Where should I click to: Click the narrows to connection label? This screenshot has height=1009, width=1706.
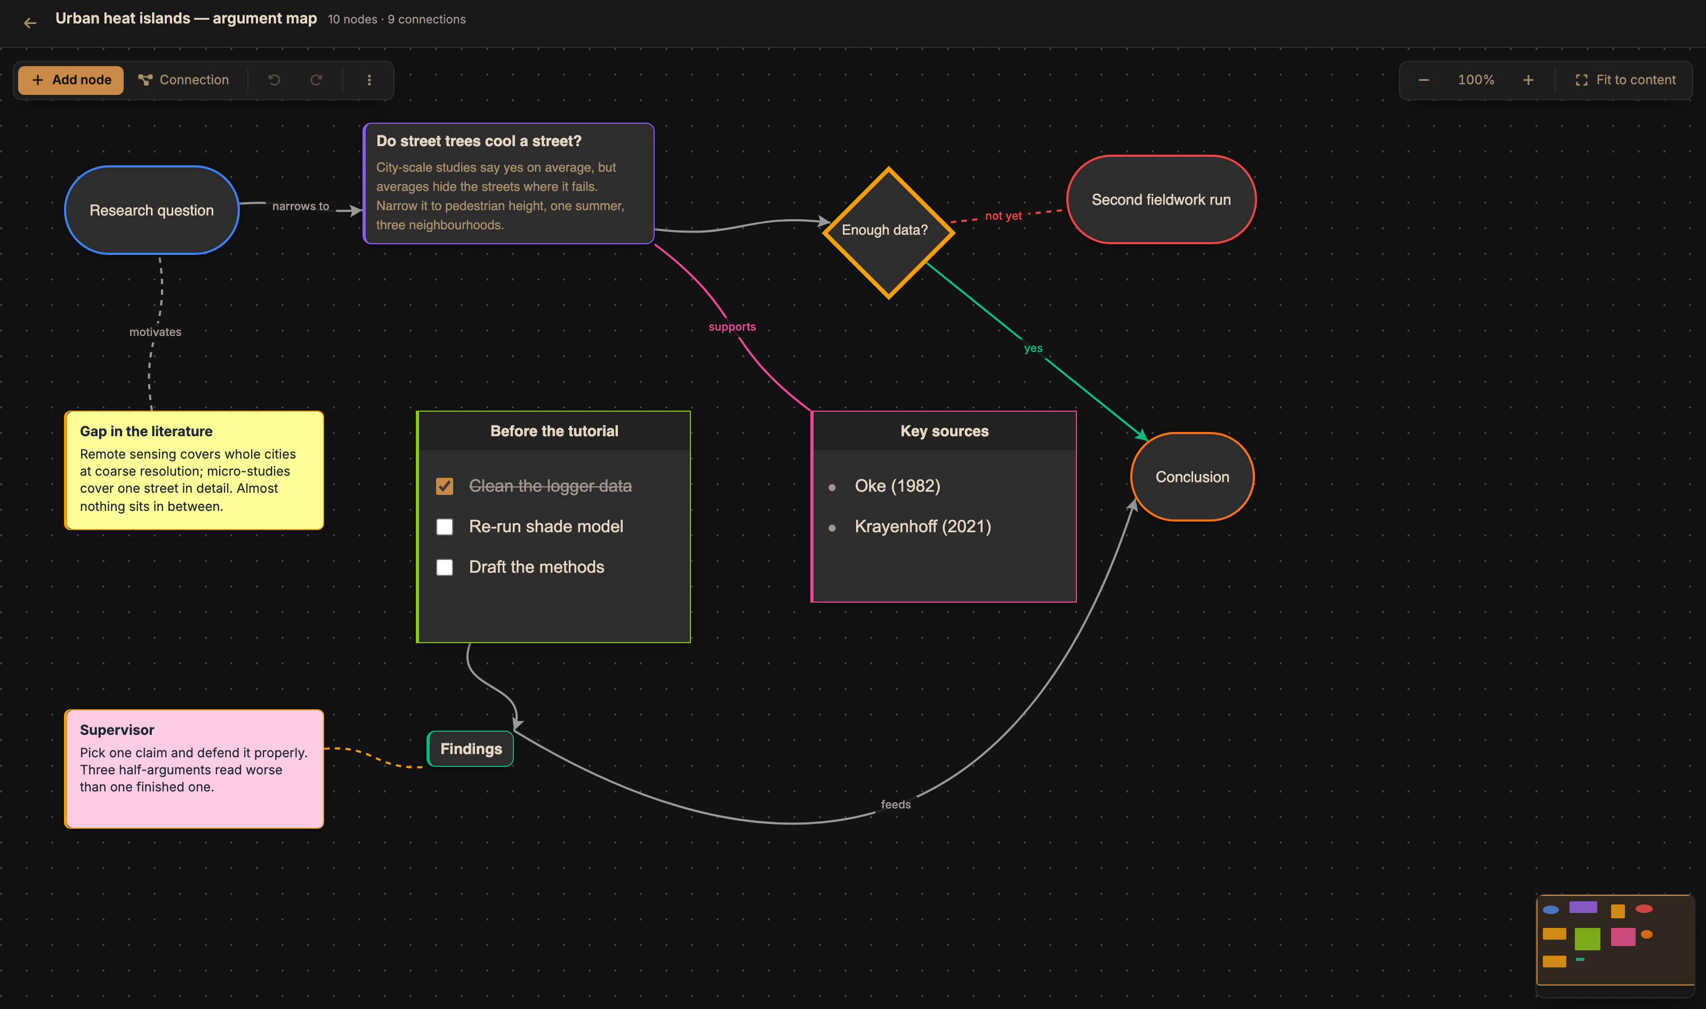pyautogui.click(x=301, y=206)
